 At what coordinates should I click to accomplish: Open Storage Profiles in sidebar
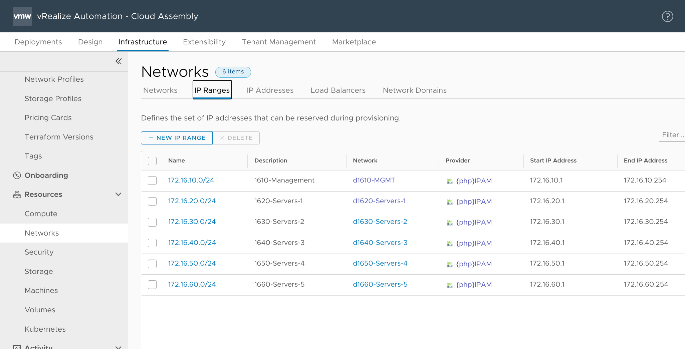(x=53, y=99)
